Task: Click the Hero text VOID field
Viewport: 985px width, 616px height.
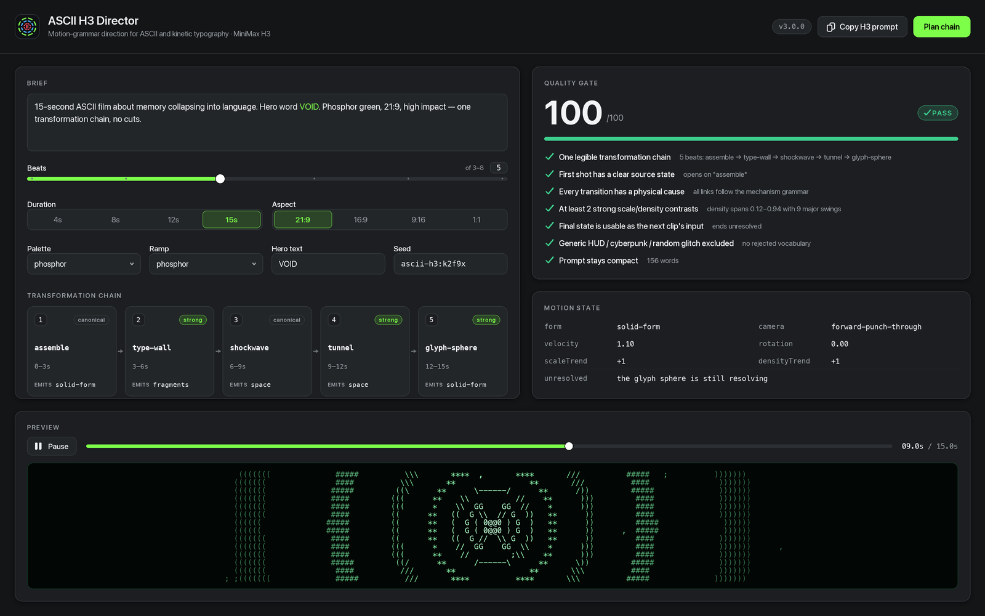Action: tap(328, 264)
